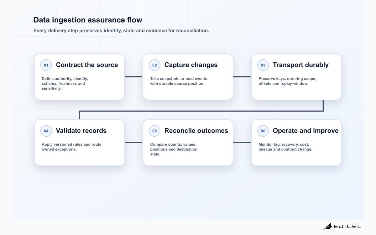Select the Contract the source heading

(x=87, y=65)
